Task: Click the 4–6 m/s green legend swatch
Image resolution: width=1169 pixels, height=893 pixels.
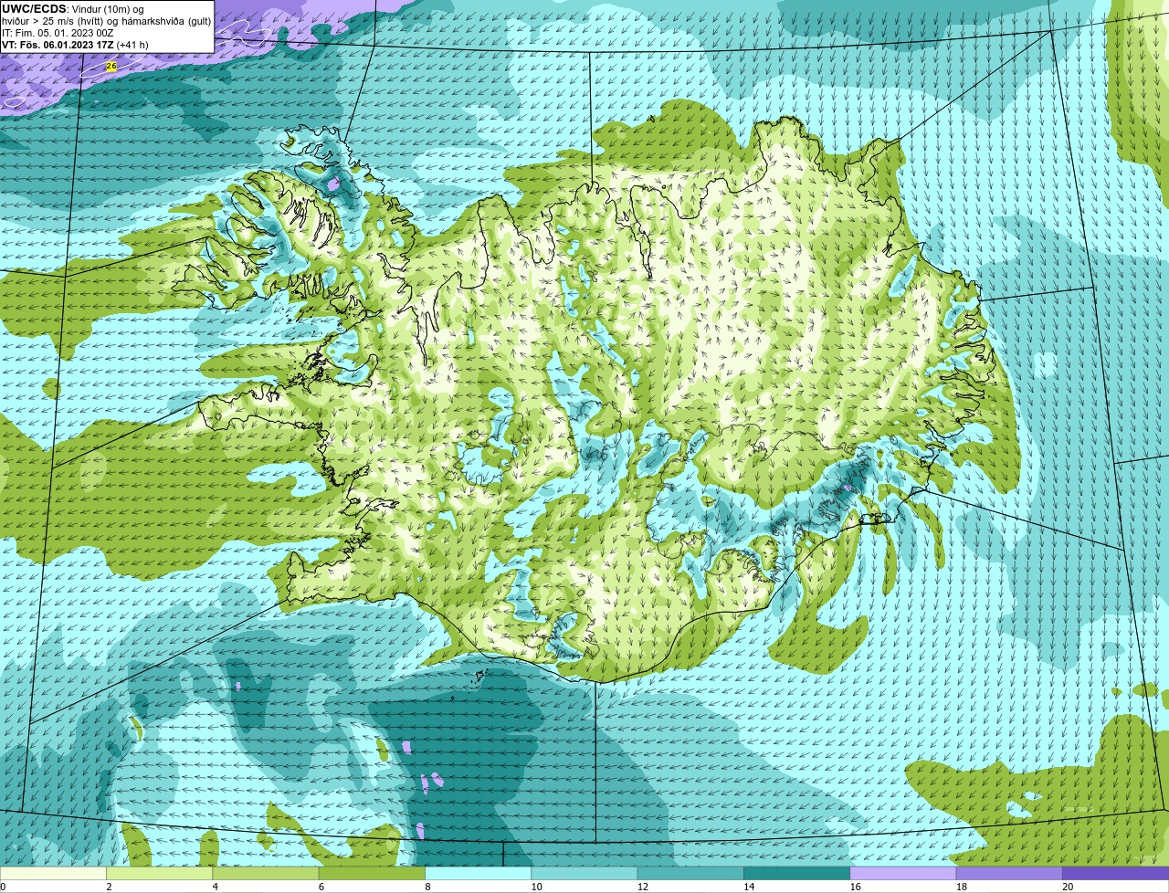Action: click(x=266, y=873)
